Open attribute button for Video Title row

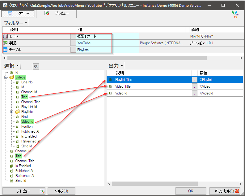pos(195,86)
